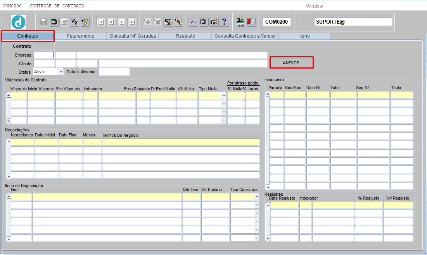427x255 pixels.
Task: Click highlighted Parcela cell in Financeiro
Action: click(277, 95)
